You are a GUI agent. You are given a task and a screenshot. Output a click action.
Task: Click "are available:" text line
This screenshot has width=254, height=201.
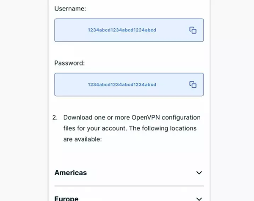(x=83, y=139)
